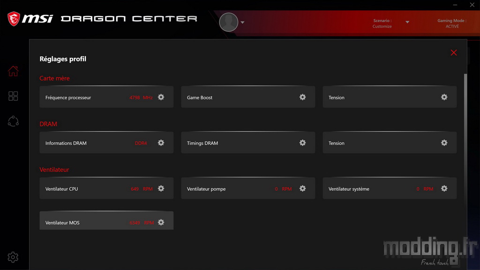Image resolution: width=480 pixels, height=270 pixels.
Task: Go to Home in sidebar
Action: tap(13, 71)
